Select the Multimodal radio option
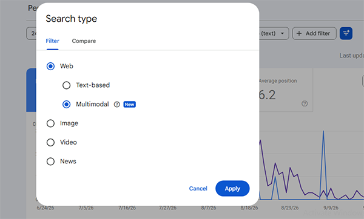This screenshot has width=364, height=219. pyautogui.click(x=66, y=104)
